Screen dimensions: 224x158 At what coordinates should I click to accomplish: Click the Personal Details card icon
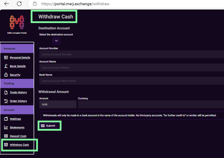(6, 57)
